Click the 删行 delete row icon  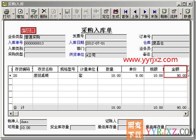(x=96, y=14)
